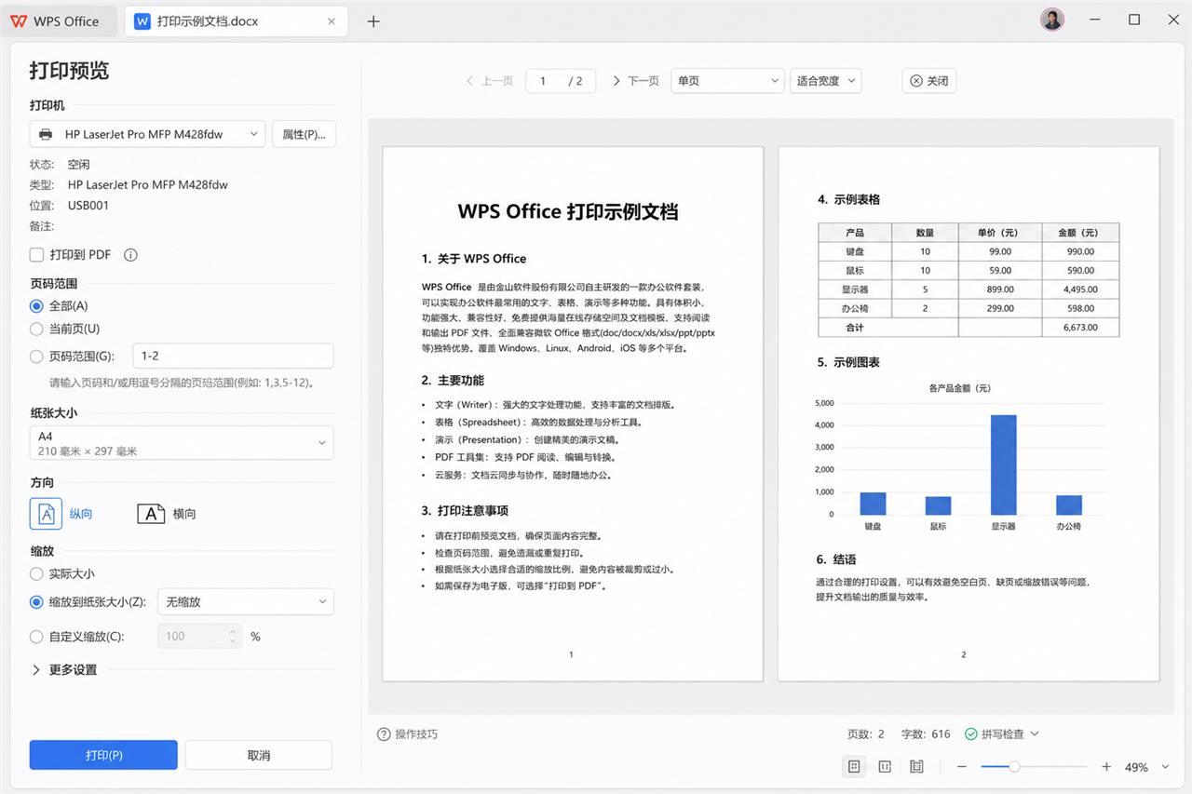Click the green 拼写检查 checkmark icon

(970, 733)
